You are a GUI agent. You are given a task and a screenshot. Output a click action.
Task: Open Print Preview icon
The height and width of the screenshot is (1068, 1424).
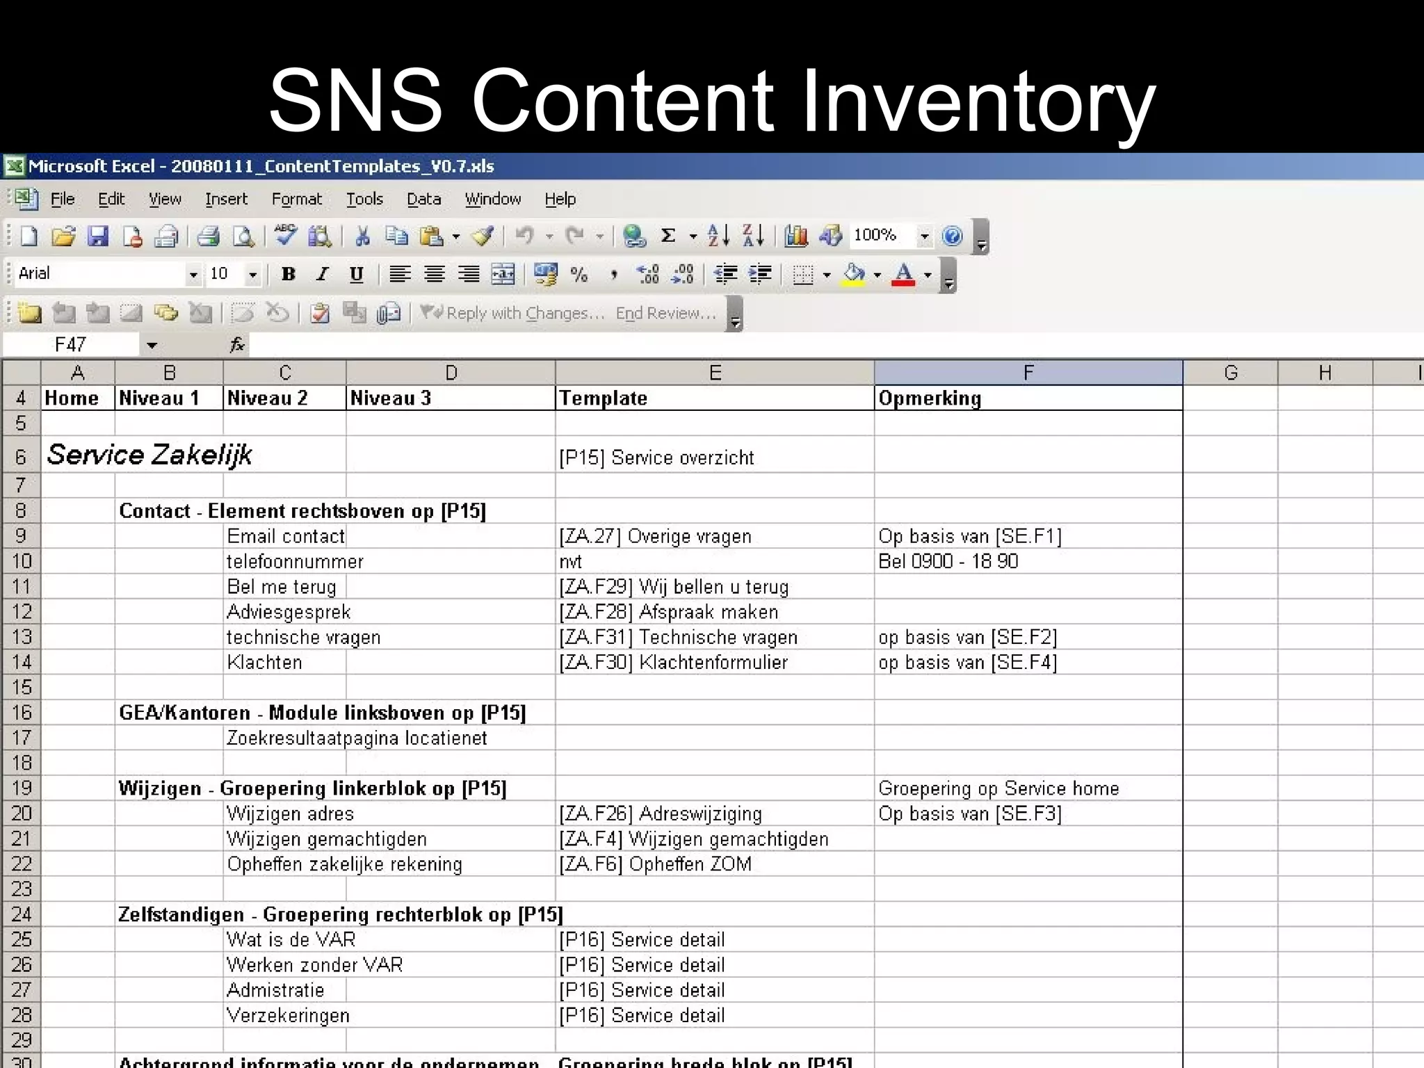pos(243,236)
